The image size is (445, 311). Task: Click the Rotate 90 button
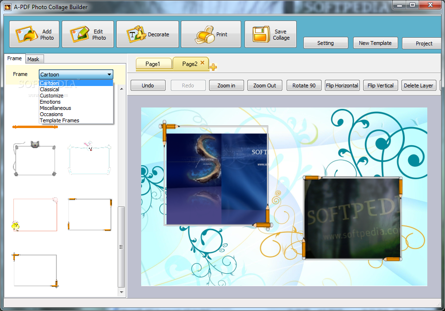(304, 86)
